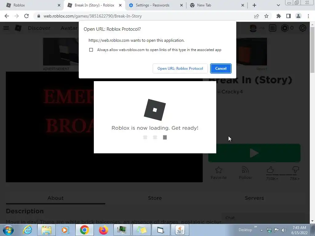Screen dimensions: 315x236
Task: Go back to previous page
Action: coord(7,16)
